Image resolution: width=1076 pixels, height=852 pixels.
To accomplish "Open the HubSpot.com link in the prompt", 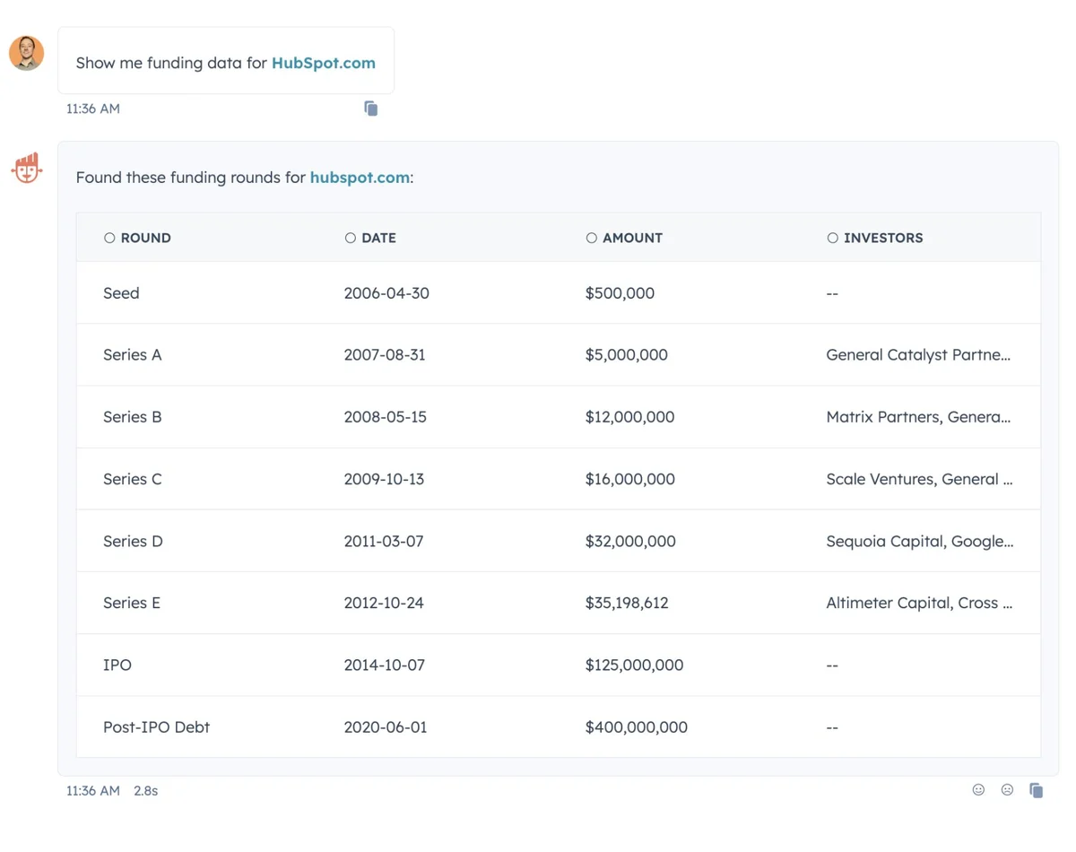I will [x=323, y=63].
